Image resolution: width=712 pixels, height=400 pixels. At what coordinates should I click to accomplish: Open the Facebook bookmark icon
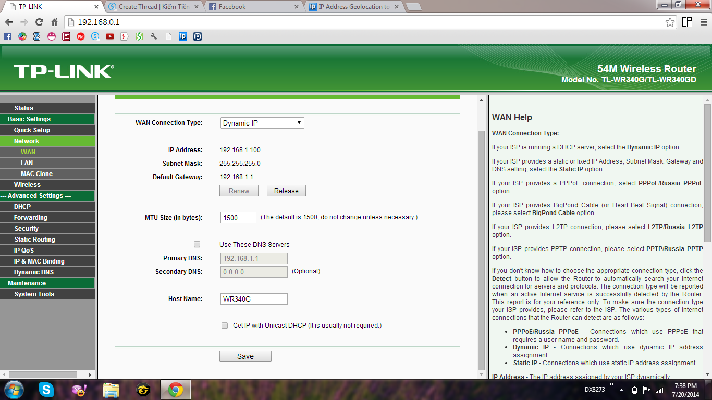7,36
